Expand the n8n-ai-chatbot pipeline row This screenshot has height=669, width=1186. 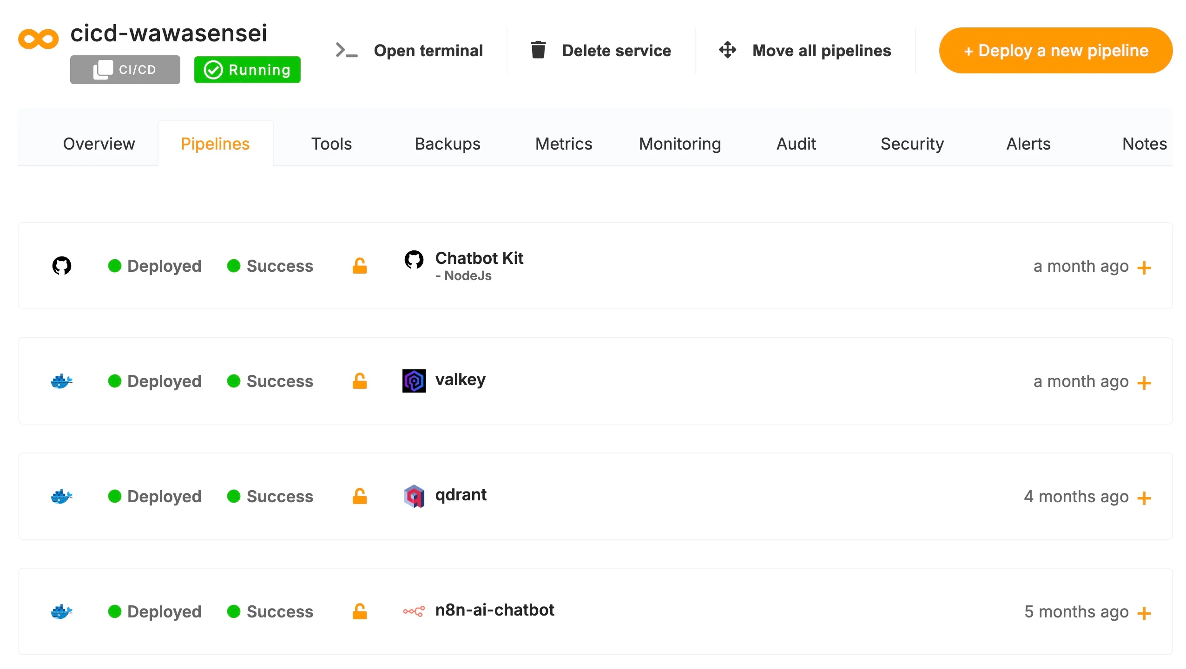(1144, 613)
